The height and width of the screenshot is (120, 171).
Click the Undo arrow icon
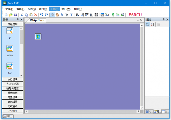tap(42, 15)
